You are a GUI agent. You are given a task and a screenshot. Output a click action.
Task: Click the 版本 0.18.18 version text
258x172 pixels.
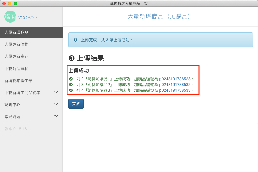click(15, 129)
